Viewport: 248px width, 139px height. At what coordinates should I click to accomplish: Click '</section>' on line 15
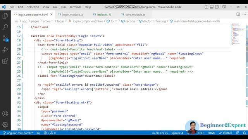(40, 27)
